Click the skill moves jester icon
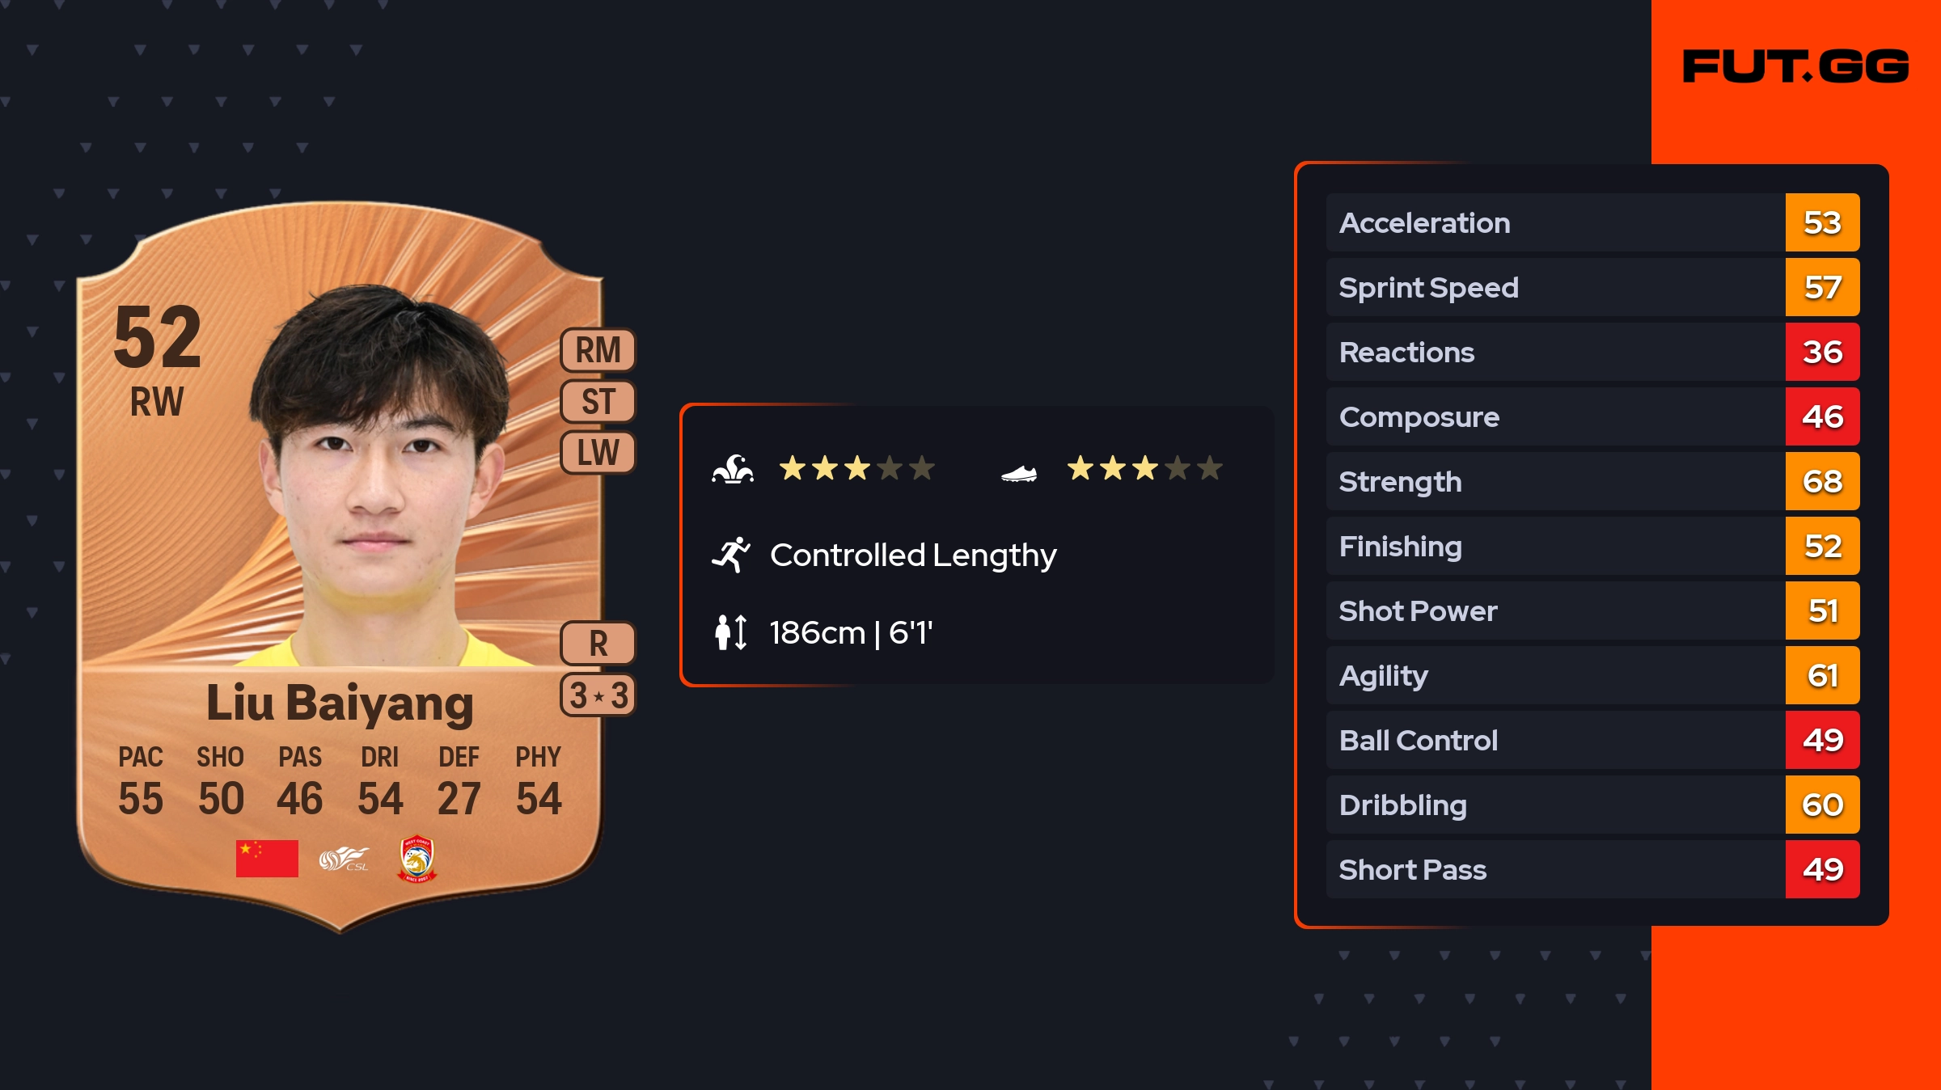 pos(733,469)
